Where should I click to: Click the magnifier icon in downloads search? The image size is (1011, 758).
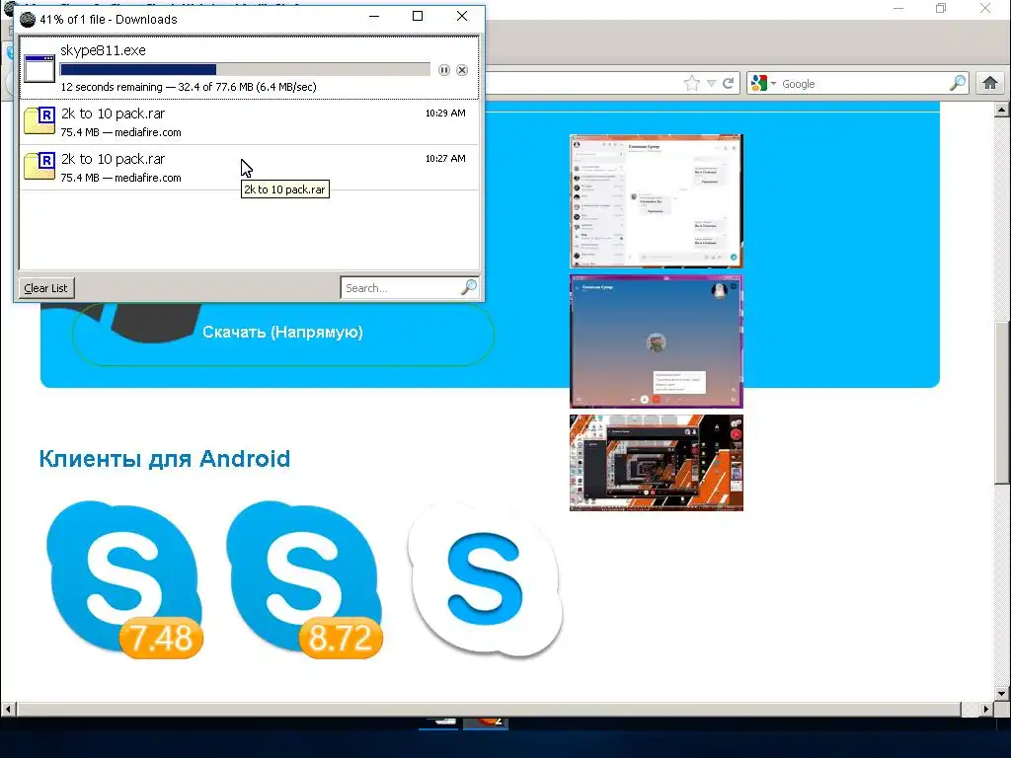tap(469, 287)
